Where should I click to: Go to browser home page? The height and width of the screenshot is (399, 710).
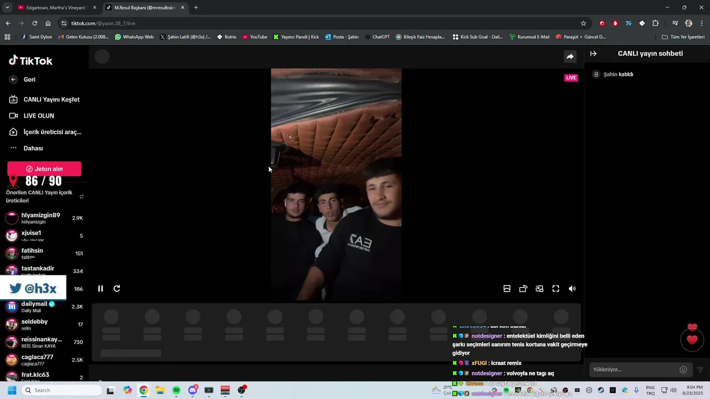pyautogui.click(x=48, y=23)
